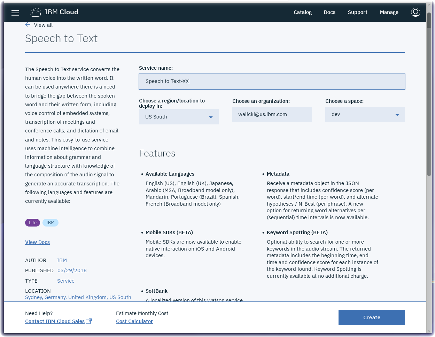Open the Manage menu item

coord(389,12)
